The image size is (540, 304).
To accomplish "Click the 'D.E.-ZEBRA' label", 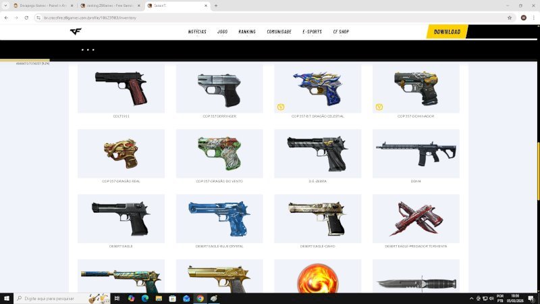I will click(x=317, y=181).
